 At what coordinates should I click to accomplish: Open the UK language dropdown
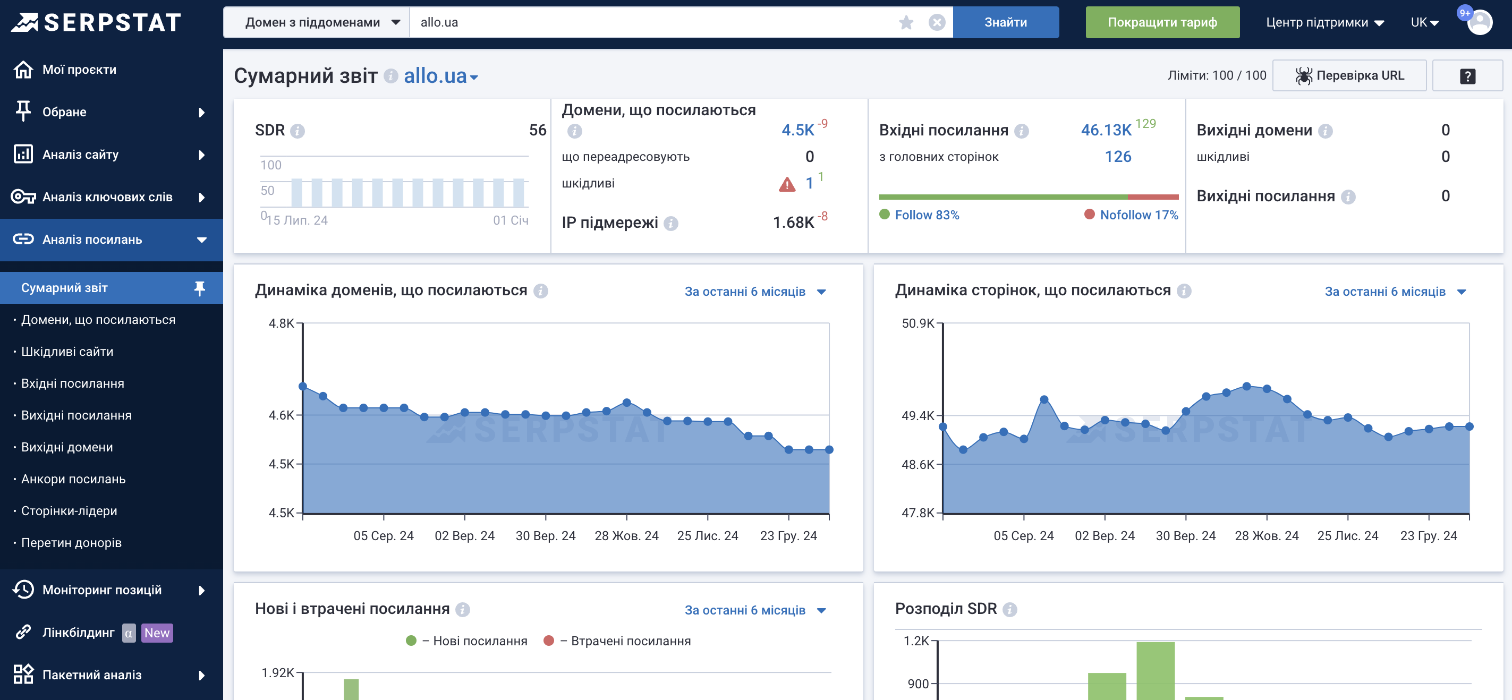coord(1424,22)
